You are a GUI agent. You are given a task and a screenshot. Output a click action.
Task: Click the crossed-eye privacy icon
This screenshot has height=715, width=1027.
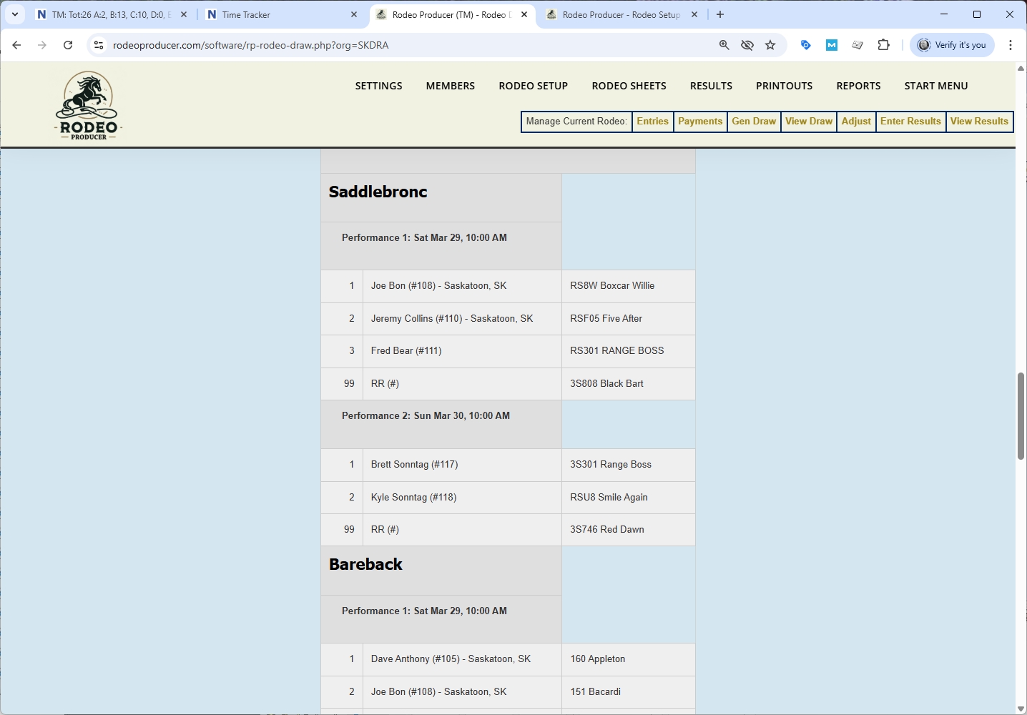(747, 44)
